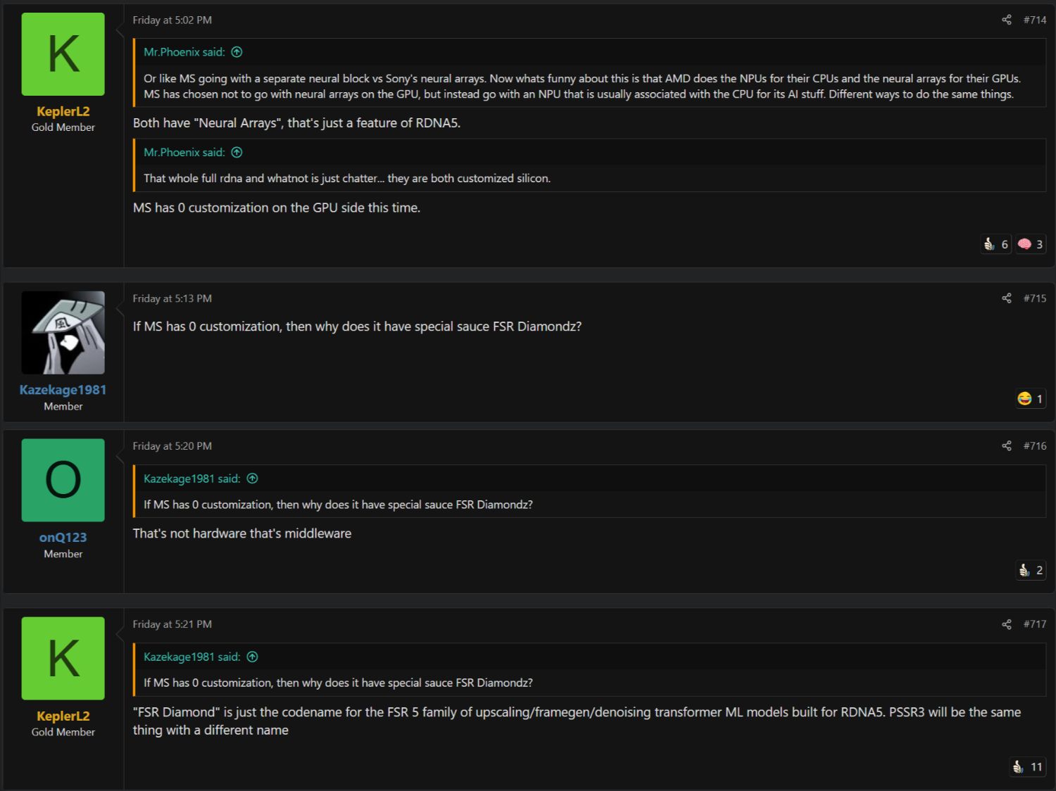The height and width of the screenshot is (791, 1056).
Task: Click the share icon on post #716
Action: (x=1006, y=446)
